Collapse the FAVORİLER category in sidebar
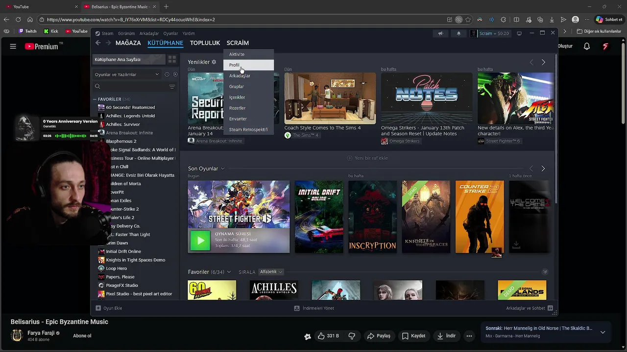Image resolution: width=627 pixels, height=352 pixels. click(x=95, y=99)
